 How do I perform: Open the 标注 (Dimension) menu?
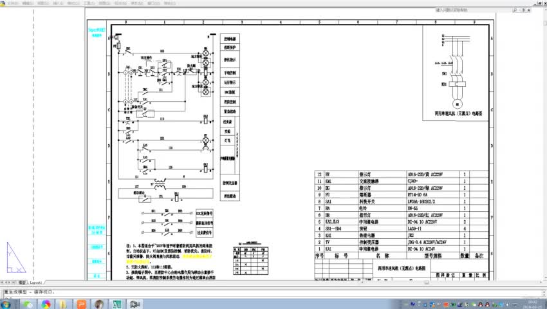tap(120, 3)
